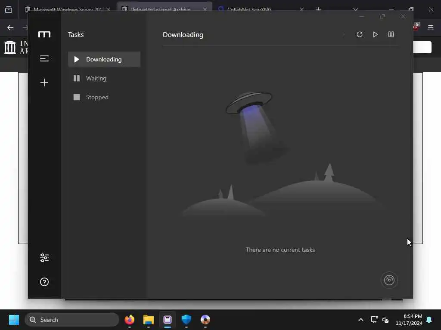
Task: Click the Motrix taskbar icon
Action: click(168, 320)
